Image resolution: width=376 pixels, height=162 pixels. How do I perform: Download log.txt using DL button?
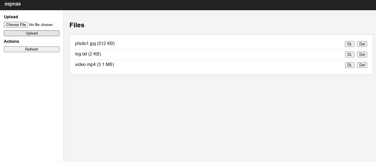coord(349,55)
